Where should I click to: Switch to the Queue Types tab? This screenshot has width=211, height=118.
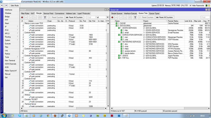pyautogui.click(x=154, y=14)
